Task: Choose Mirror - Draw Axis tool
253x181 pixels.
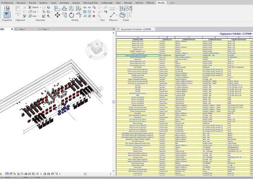Action: click(78, 8)
